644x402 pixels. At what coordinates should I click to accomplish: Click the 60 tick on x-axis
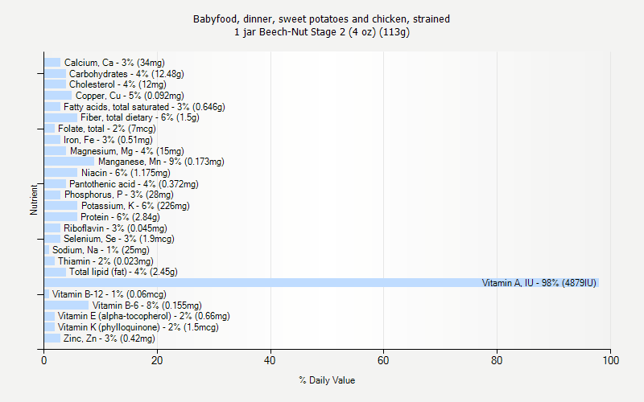(383, 360)
